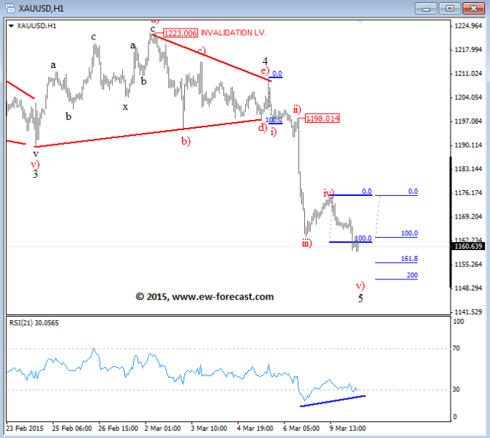Click the wave 3 label under v)
490x438 pixels.
pos(35,174)
